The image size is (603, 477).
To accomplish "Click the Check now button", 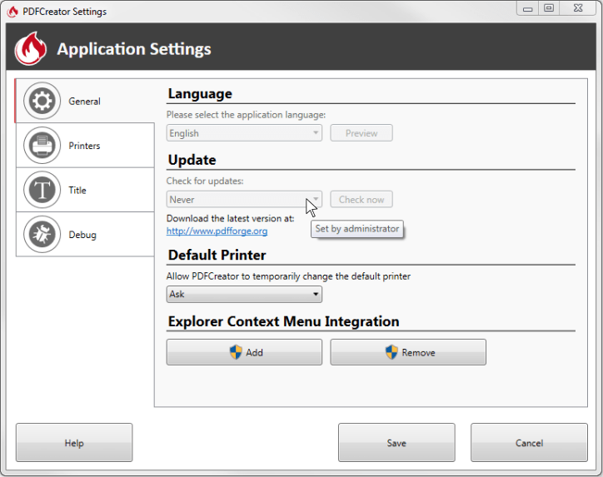I will (x=361, y=200).
